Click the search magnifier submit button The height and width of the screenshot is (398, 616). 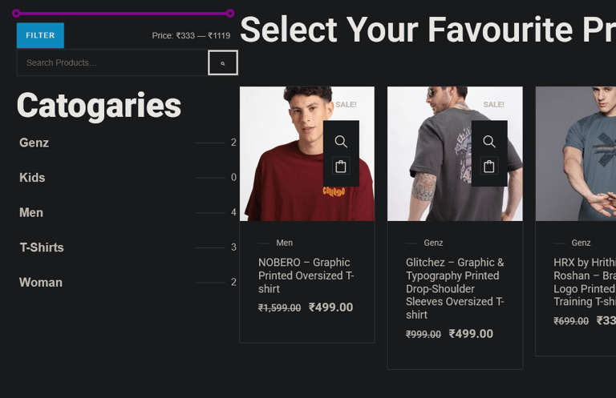[223, 62]
